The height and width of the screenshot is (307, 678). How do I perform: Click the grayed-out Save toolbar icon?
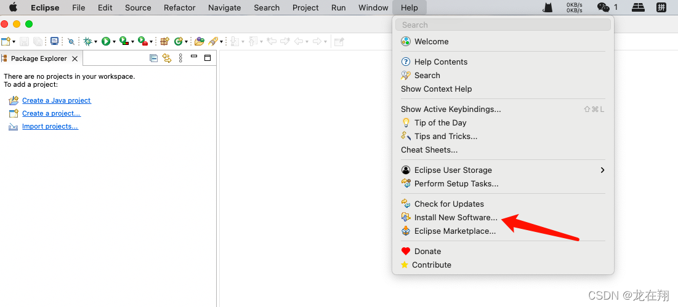click(24, 41)
